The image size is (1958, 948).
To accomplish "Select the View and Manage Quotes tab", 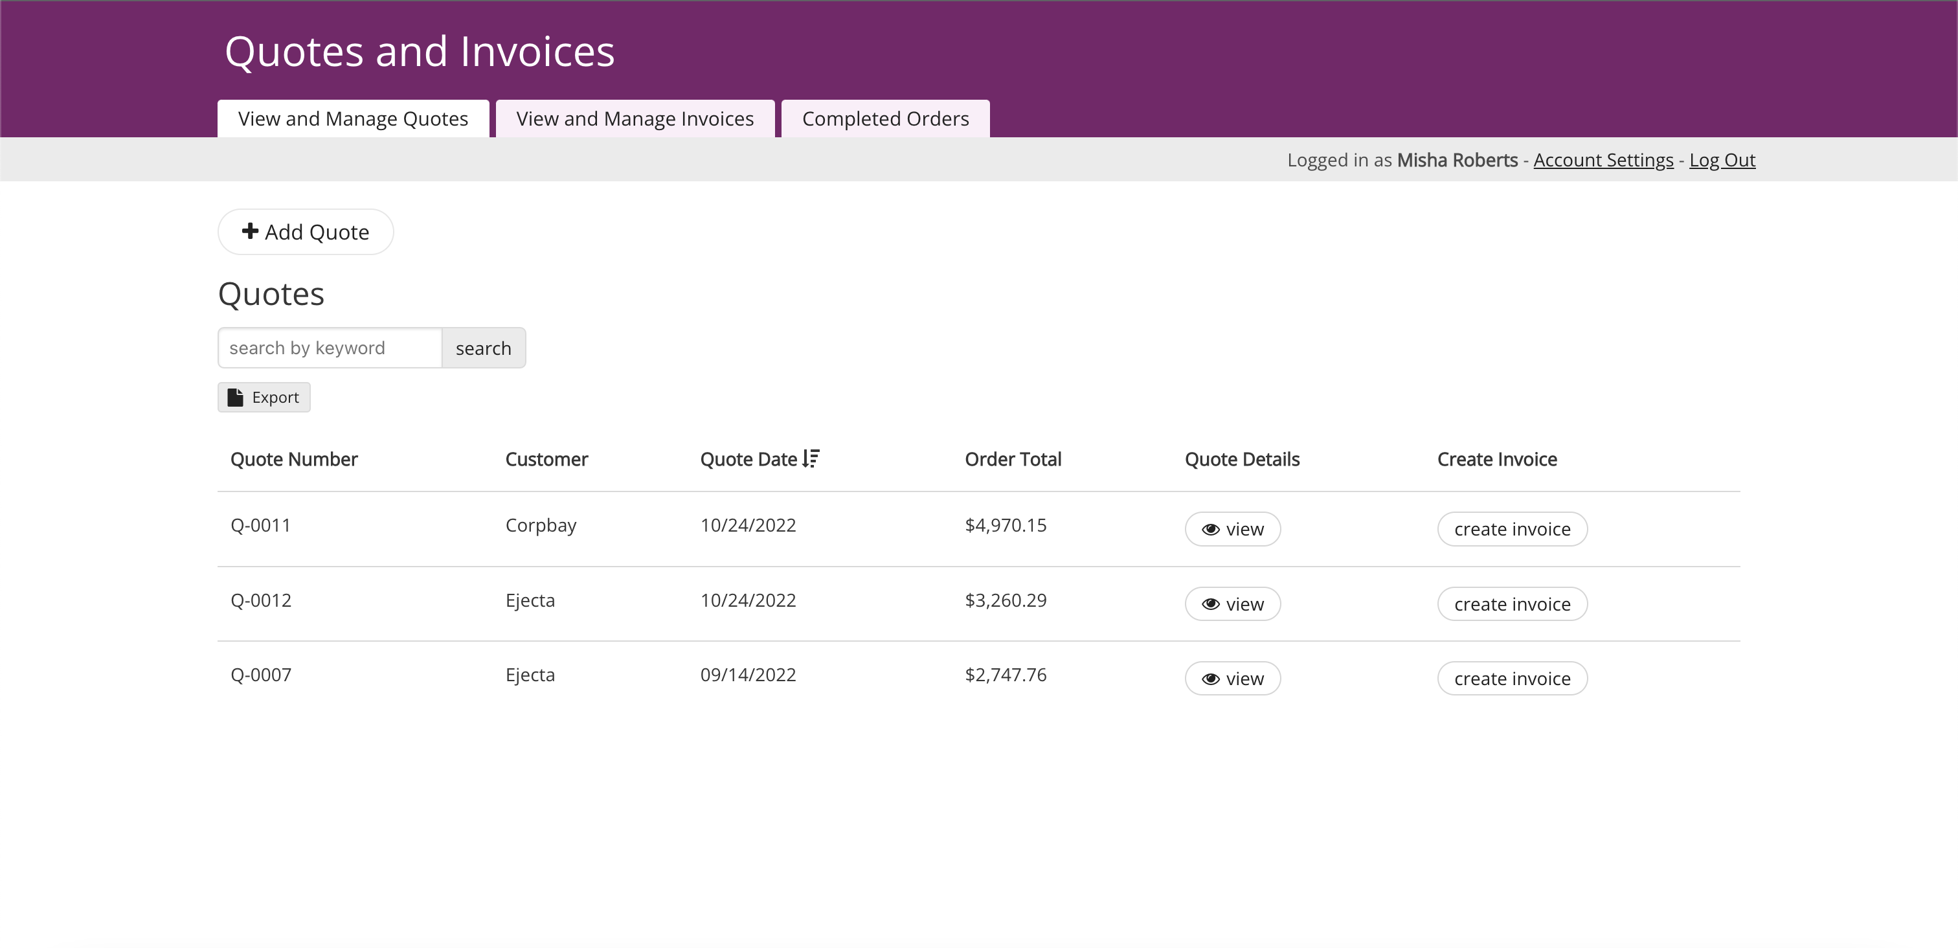I will [353, 119].
